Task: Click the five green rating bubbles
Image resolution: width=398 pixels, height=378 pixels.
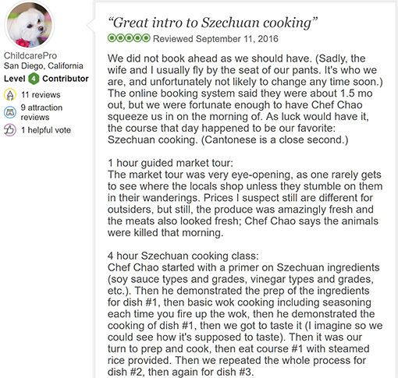Action: tap(129, 38)
